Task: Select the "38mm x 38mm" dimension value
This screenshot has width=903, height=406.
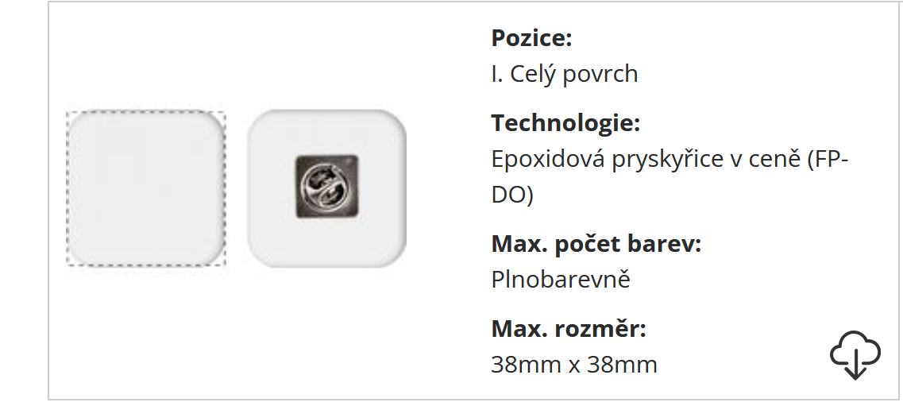Action: 574,365
